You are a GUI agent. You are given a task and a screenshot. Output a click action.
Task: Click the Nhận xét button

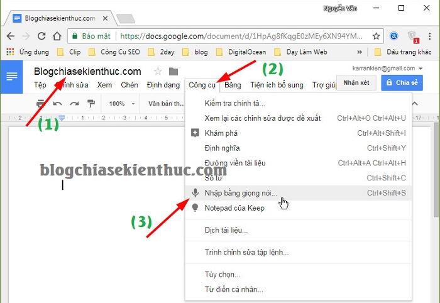356,83
